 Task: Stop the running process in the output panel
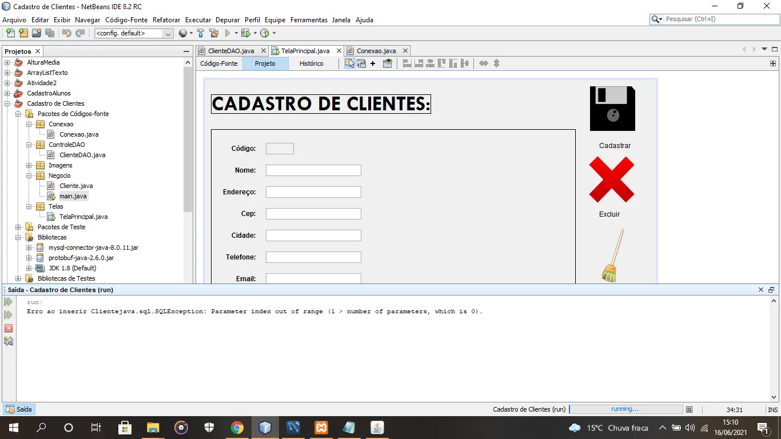pyautogui.click(x=9, y=328)
